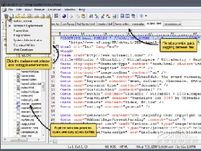The width and height of the screenshot is (201, 151).
Task: Click the environment selector toolbar icon
Action: [6, 16]
